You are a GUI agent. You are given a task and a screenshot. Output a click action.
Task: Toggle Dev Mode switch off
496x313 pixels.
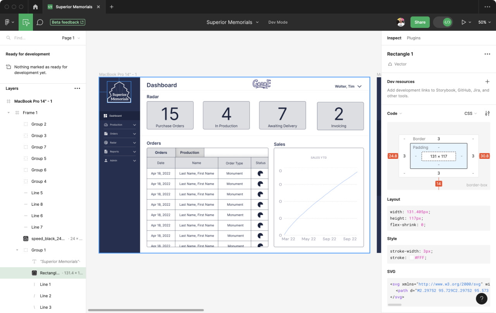(443, 22)
